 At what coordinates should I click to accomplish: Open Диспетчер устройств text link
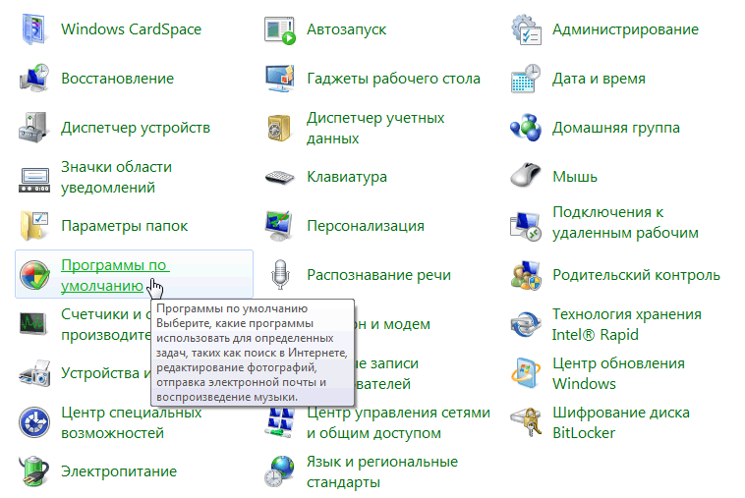(136, 128)
